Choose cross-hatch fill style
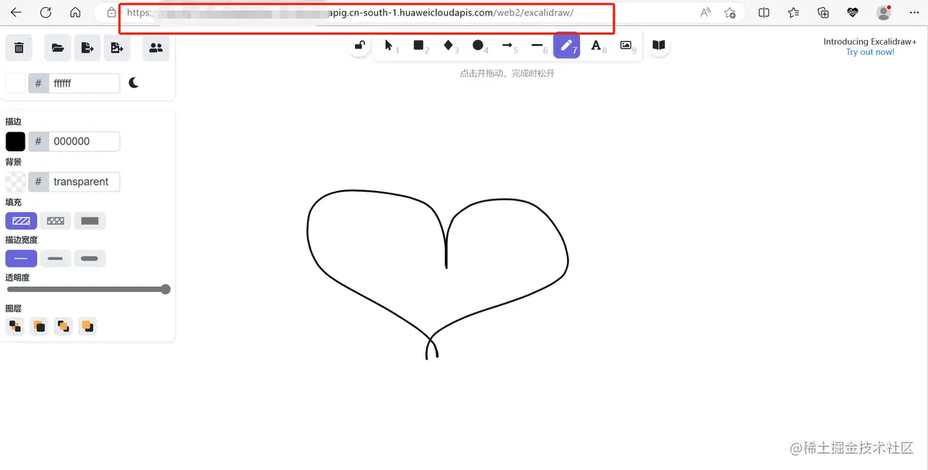Image resolution: width=928 pixels, height=470 pixels. tap(56, 221)
